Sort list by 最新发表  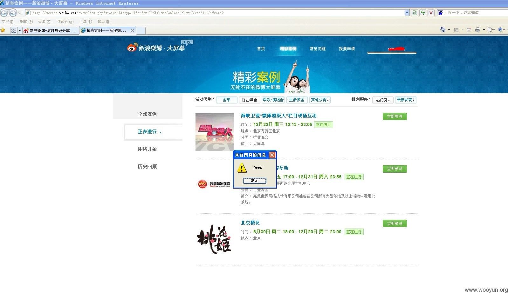[x=406, y=100]
